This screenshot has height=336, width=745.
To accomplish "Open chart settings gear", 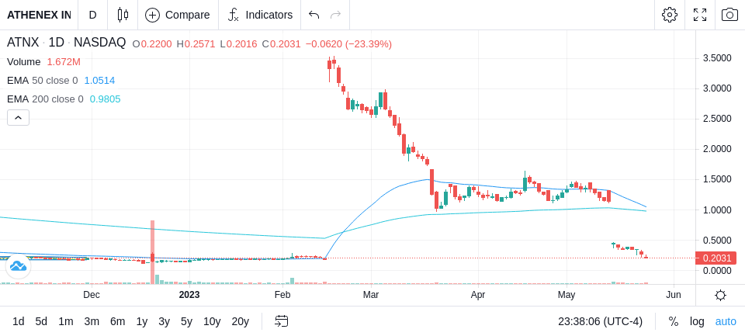I will coord(670,15).
